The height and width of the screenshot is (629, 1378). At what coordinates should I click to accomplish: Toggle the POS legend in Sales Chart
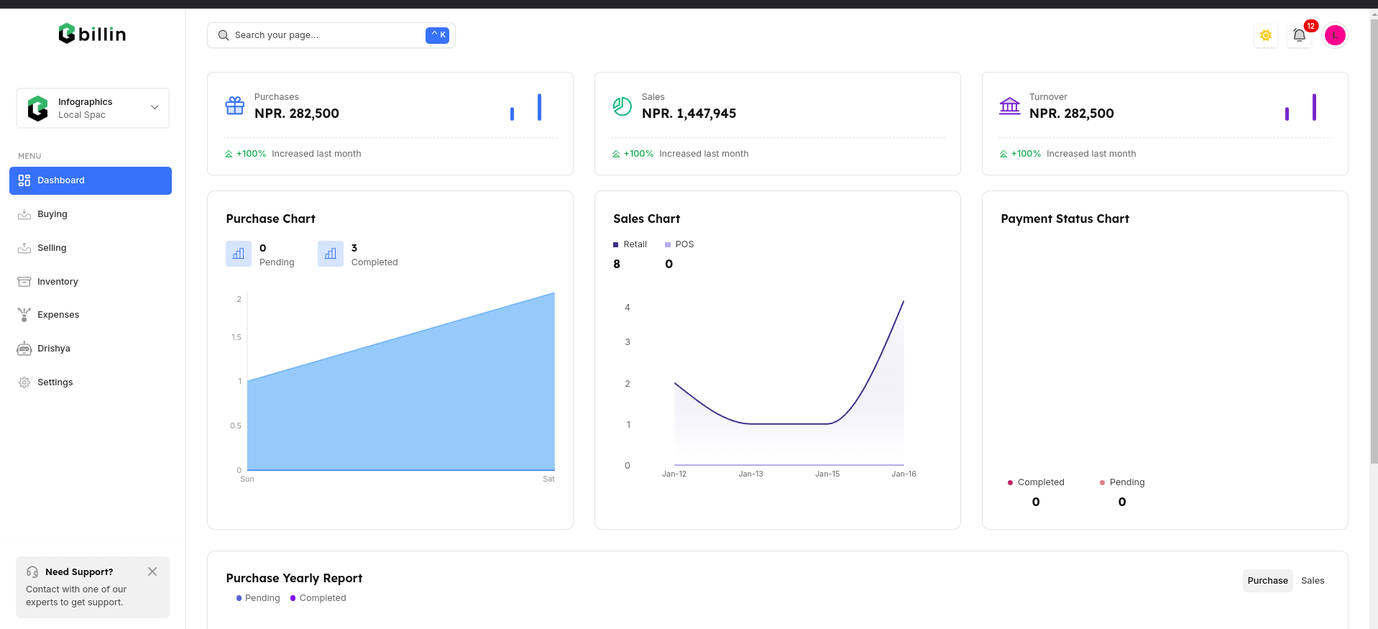[680, 244]
